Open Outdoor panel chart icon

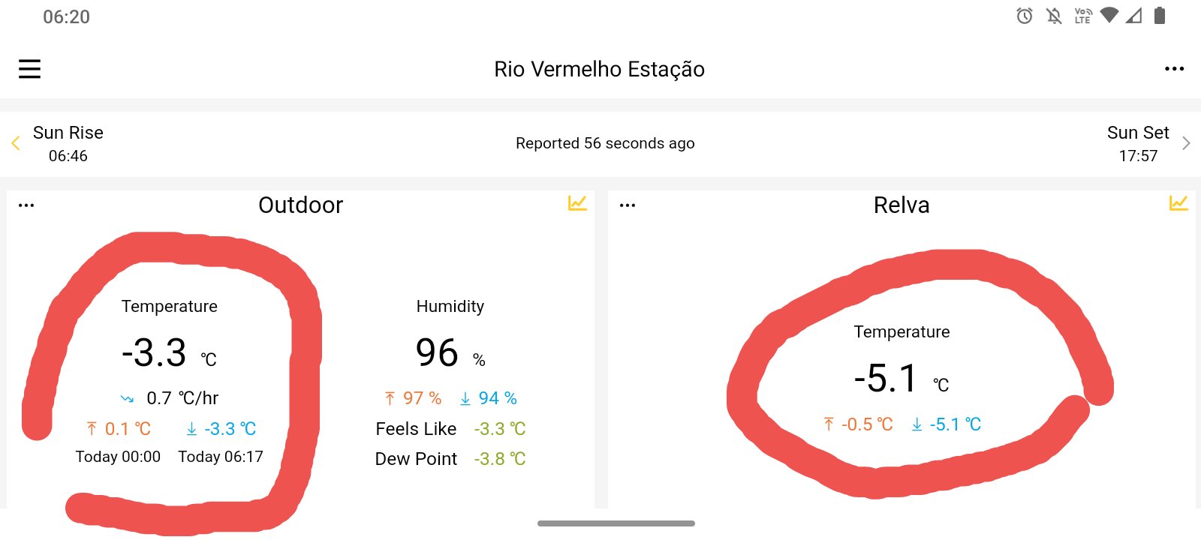tap(577, 203)
